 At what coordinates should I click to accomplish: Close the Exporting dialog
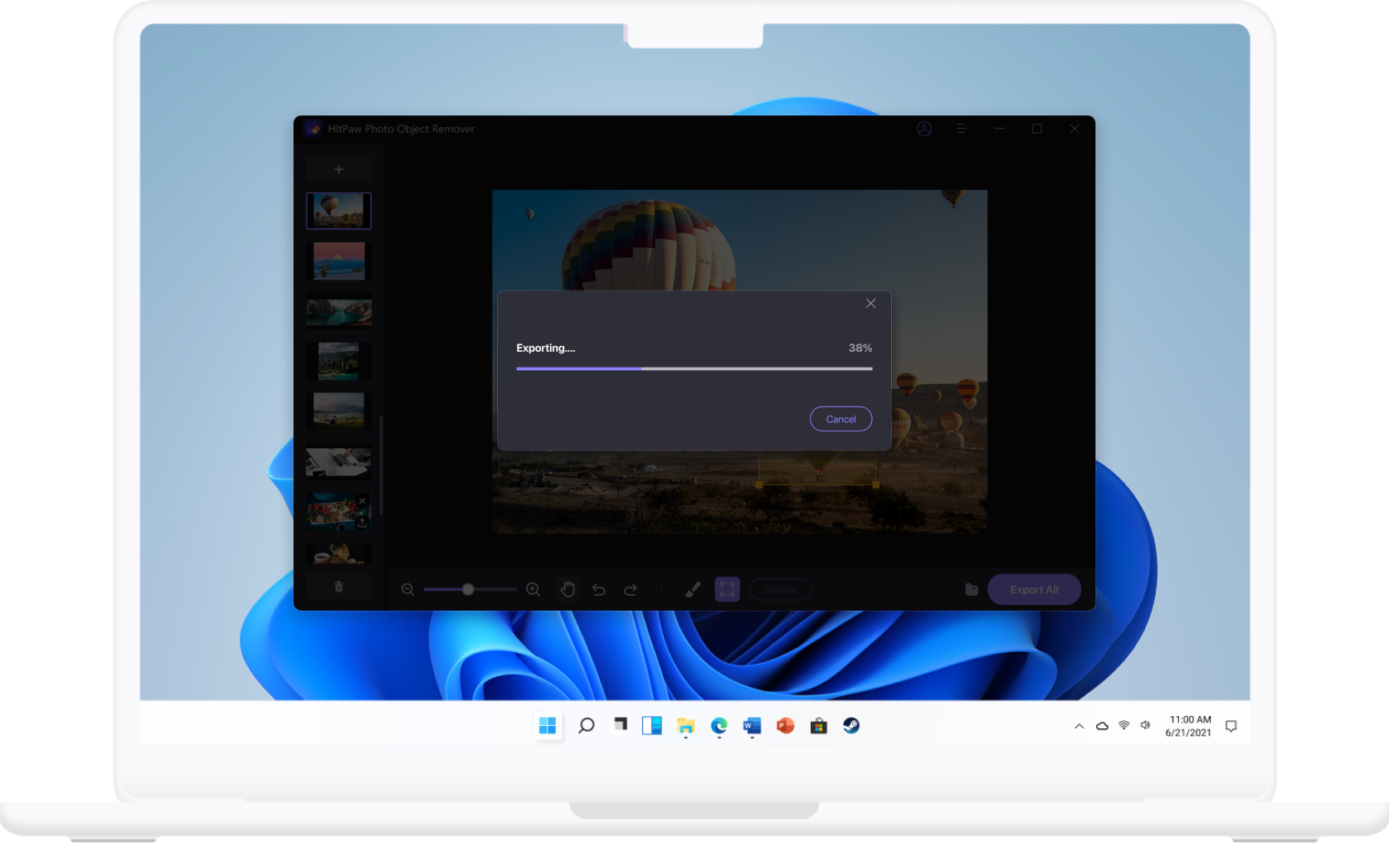pyautogui.click(x=870, y=304)
